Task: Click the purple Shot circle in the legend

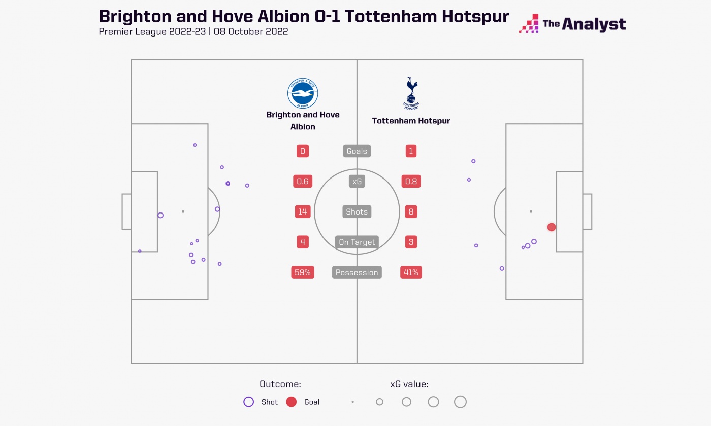Action: [248, 402]
